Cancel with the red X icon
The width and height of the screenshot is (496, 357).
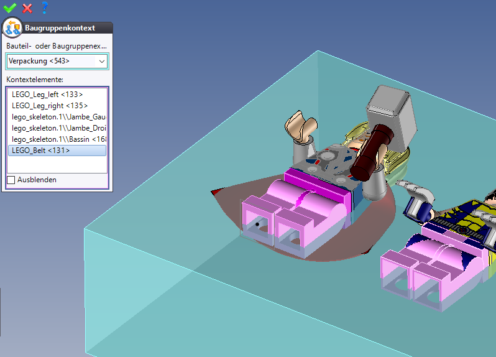click(27, 8)
